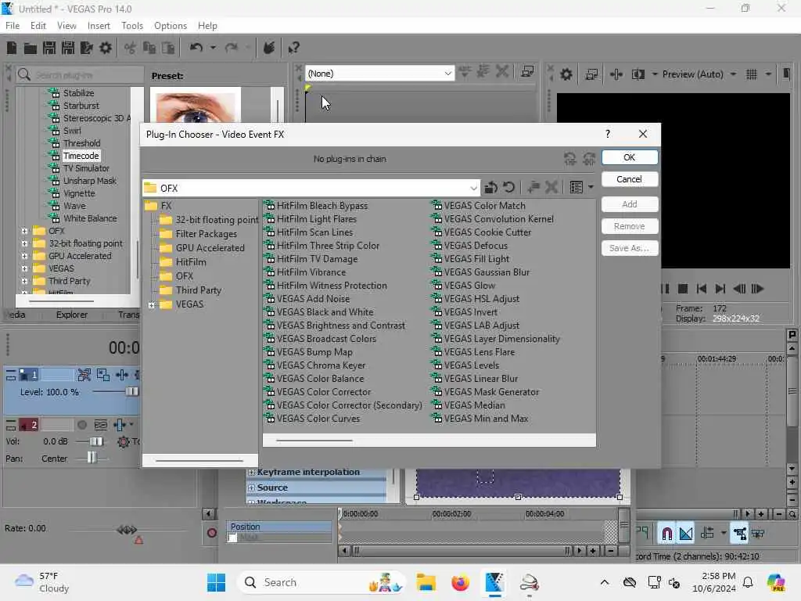Screen dimensions: 801x601
Task: Toggle the Enable Snapping magnet icon
Action: 666,534
